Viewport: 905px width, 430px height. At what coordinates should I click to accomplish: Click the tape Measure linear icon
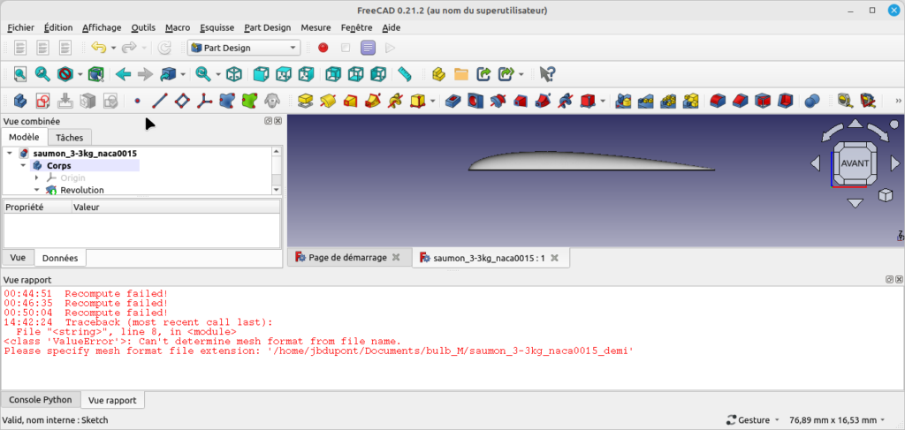pyautogui.click(x=845, y=101)
